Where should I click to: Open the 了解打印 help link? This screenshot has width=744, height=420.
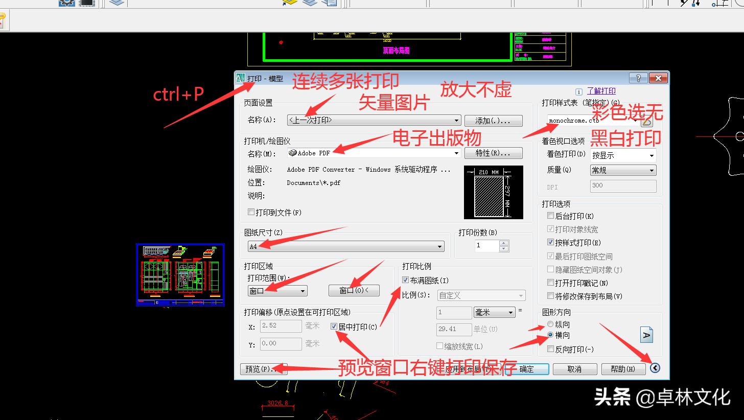click(601, 91)
